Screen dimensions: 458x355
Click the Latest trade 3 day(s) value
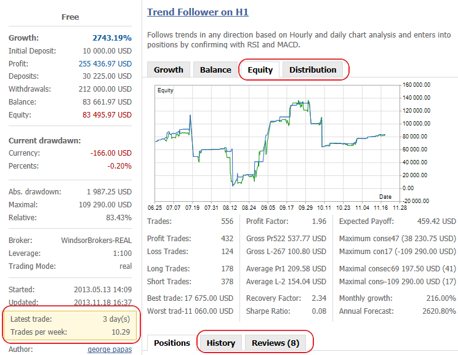[x=116, y=319]
